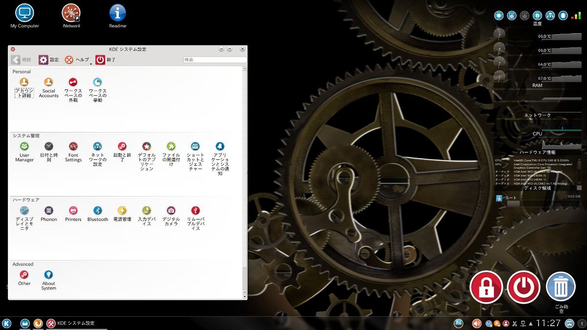Toggle hardware info widget icon
Viewport: 587px width, 330px height.
(x=537, y=16)
